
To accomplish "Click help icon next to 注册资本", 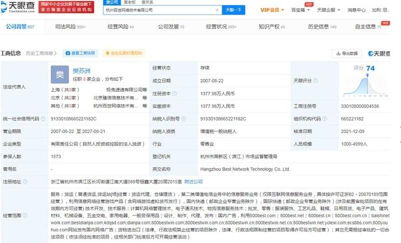I will click(x=175, y=93).
